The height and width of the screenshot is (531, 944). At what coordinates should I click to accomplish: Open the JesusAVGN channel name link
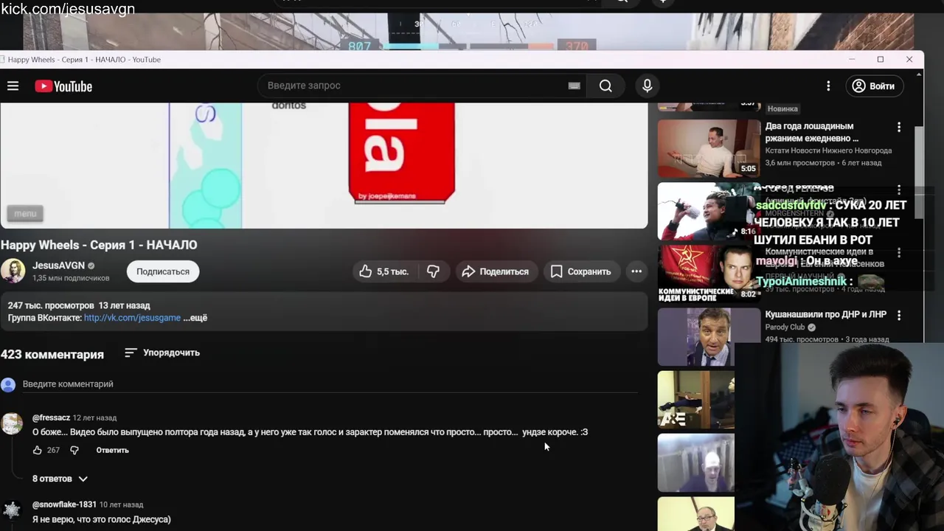click(x=58, y=265)
